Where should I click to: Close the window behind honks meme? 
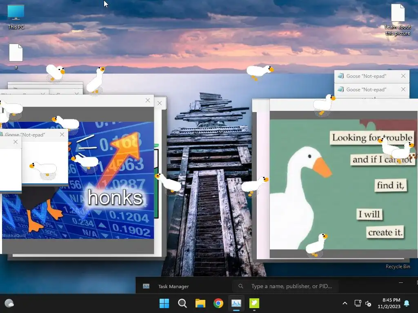coord(160,103)
